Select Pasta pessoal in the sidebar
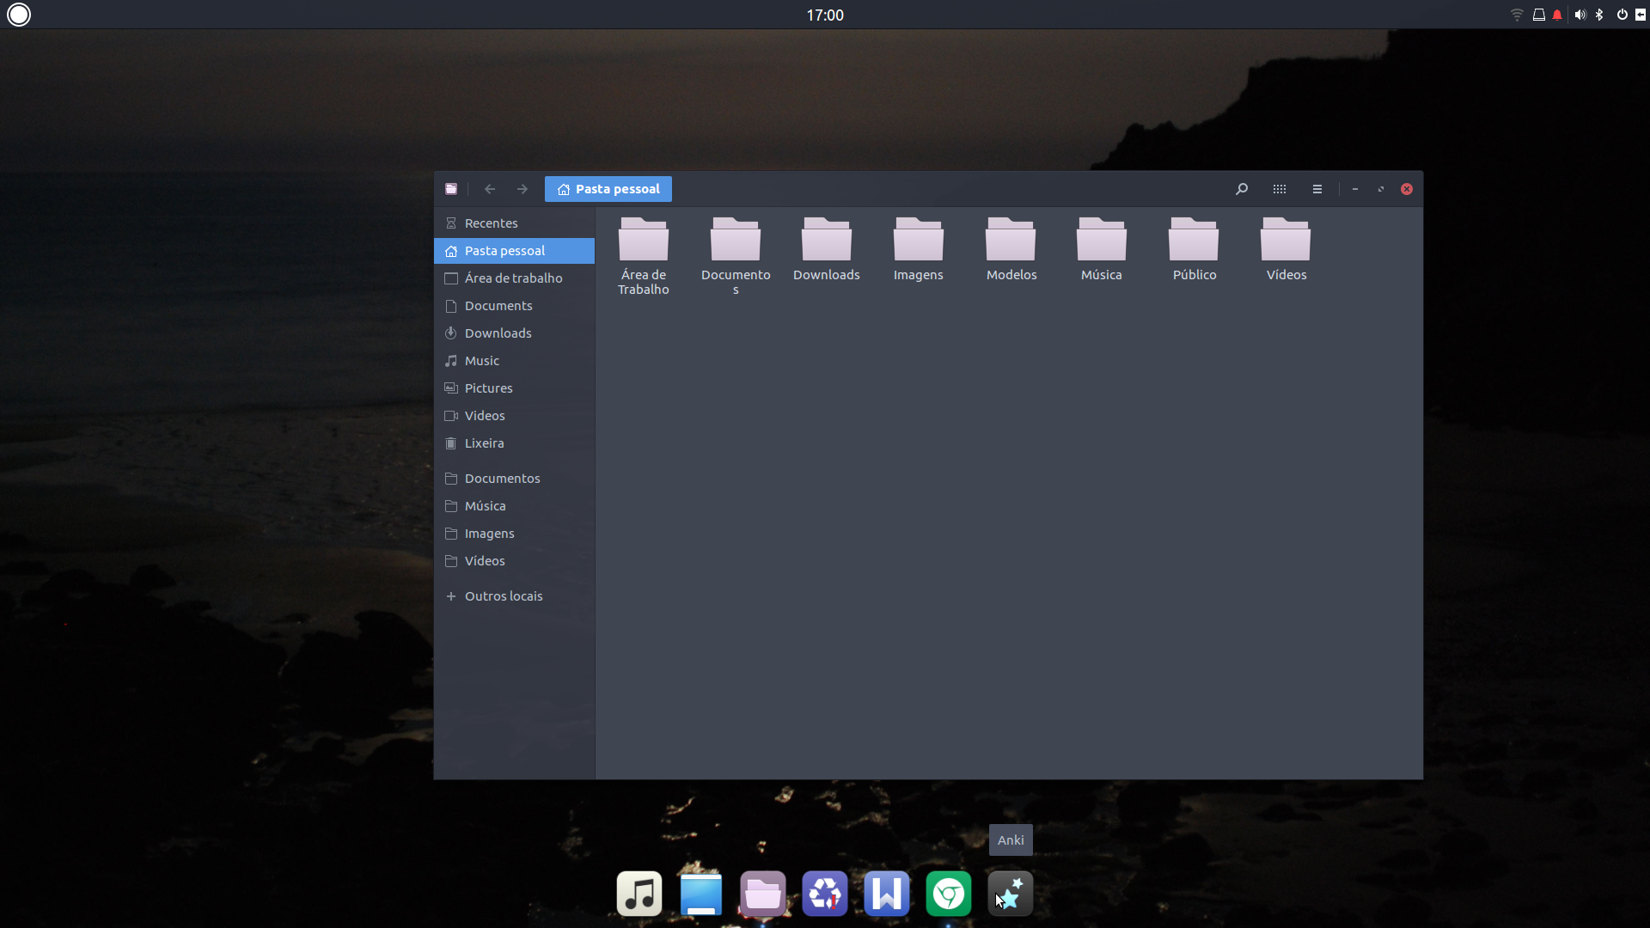1650x928 pixels. click(x=514, y=251)
